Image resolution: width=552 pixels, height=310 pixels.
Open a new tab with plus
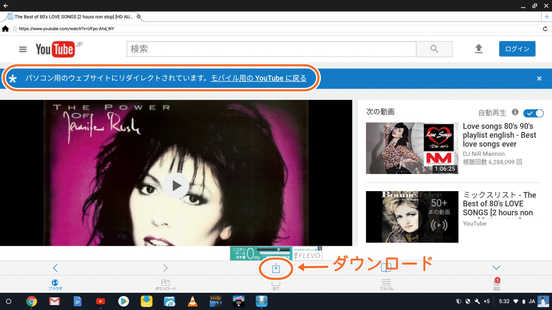coord(547,16)
